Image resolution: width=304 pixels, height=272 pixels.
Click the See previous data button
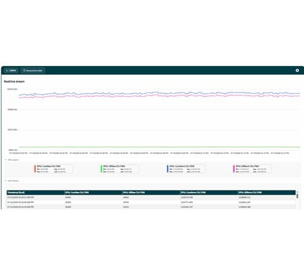tap(33, 70)
